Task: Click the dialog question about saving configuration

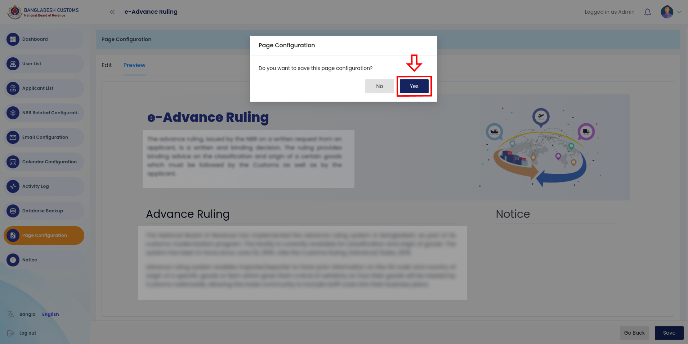Action: 316,68
